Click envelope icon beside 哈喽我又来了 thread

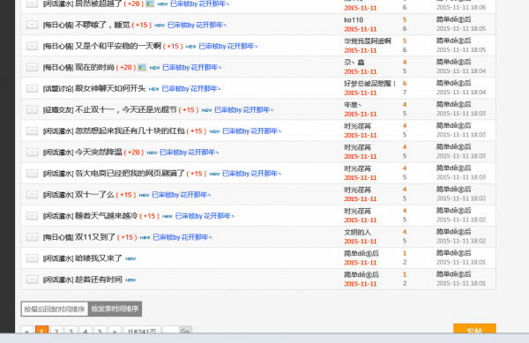(x=32, y=258)
